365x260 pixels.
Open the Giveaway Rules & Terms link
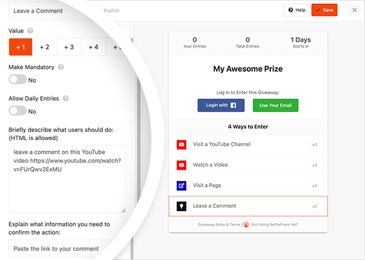click(219, 225)
